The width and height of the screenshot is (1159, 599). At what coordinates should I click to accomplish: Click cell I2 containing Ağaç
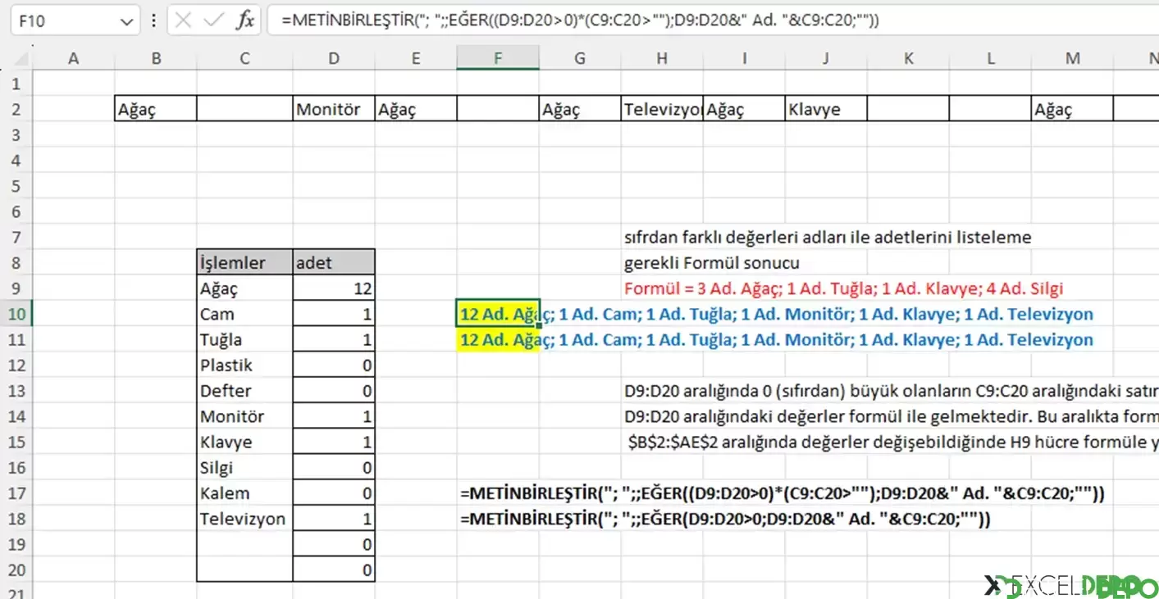pos(744,109)
